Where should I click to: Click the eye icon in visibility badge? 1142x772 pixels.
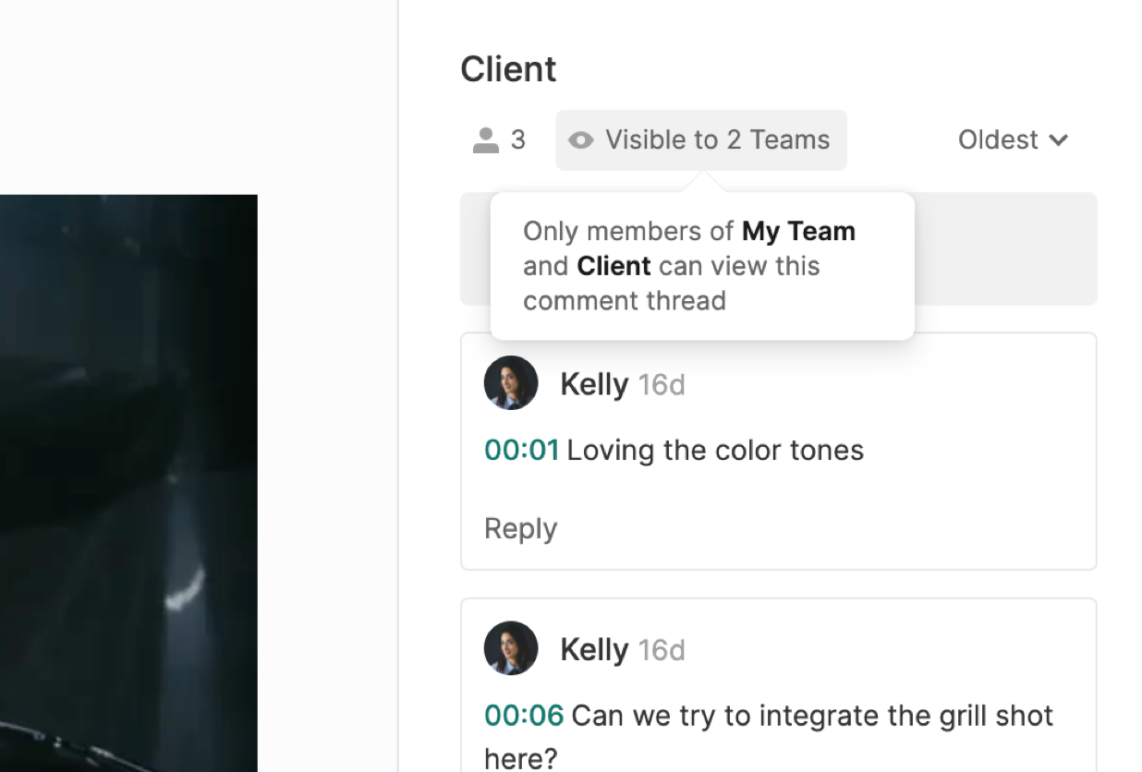coord(580,140)
